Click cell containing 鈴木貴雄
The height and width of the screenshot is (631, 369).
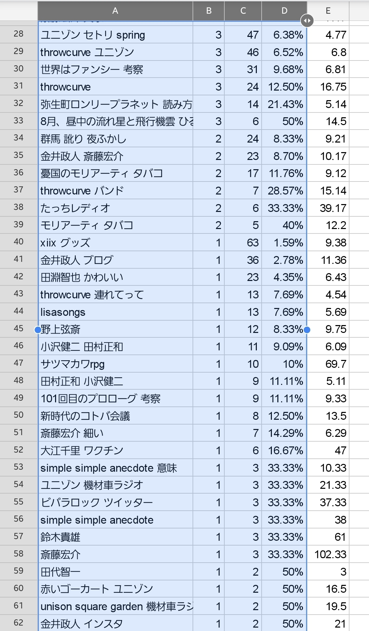(x=115, y=537)
